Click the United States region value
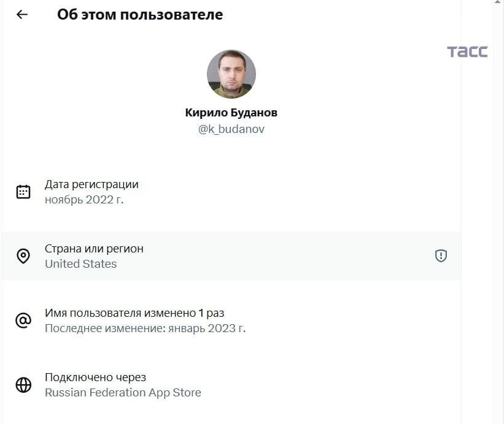Screen dimensions: 504x424 pyautogui.click(x=80, y=264)
